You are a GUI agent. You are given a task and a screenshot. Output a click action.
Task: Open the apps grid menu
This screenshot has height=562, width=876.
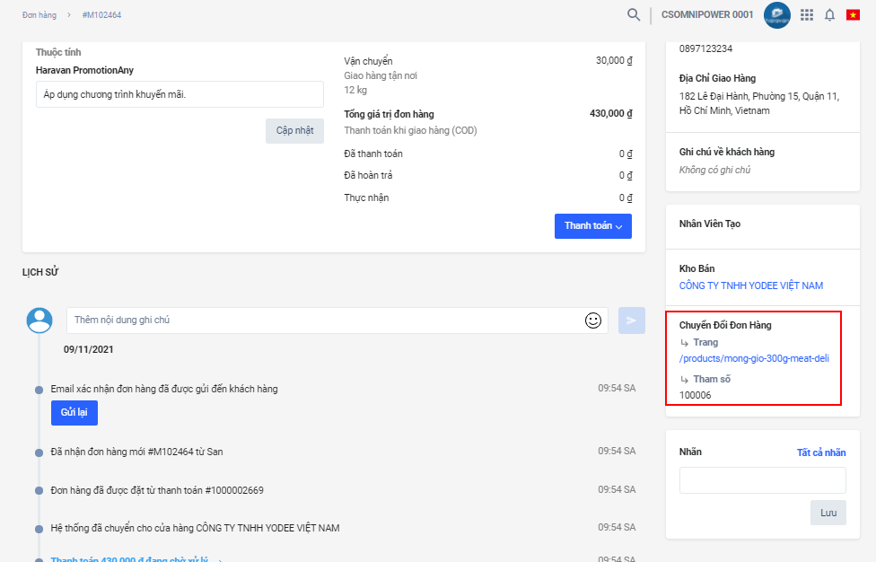(806, 14)
